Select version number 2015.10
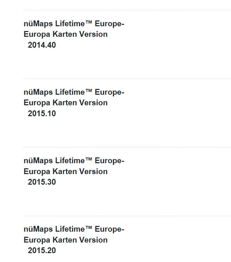This screenshot has width=231, height=262. [x=42, y=113]
